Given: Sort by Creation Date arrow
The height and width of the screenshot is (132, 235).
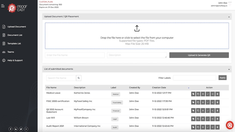Looking at the screenshot, I should coord(189,88).
